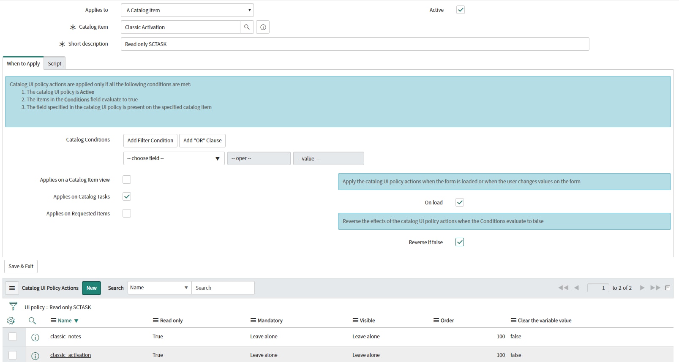Image resolution: width=679 pixels, height=362 pixels.
Task: Open the Catalog item lookup search icon
Action: pyautogui.click(x=247, y=27)
